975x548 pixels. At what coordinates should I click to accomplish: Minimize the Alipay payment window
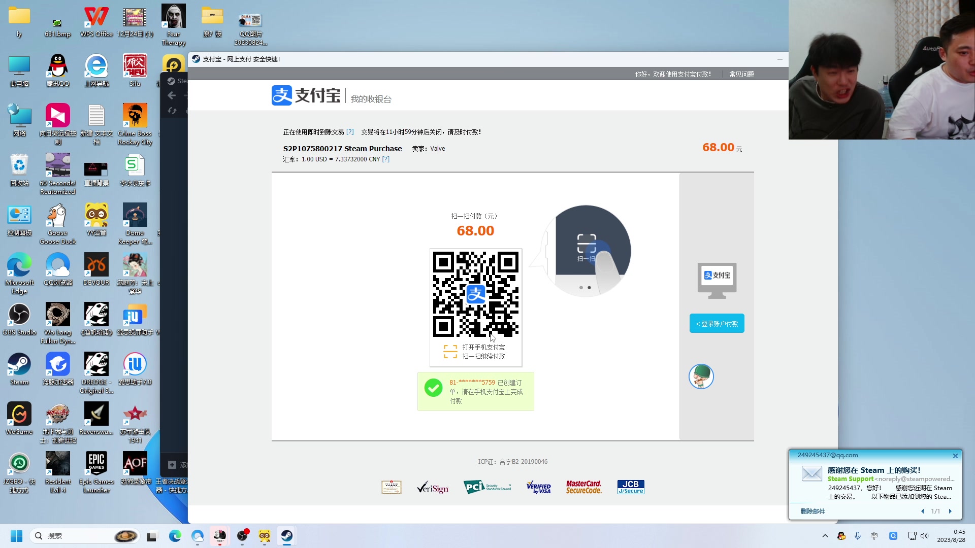tap(779, 59)
